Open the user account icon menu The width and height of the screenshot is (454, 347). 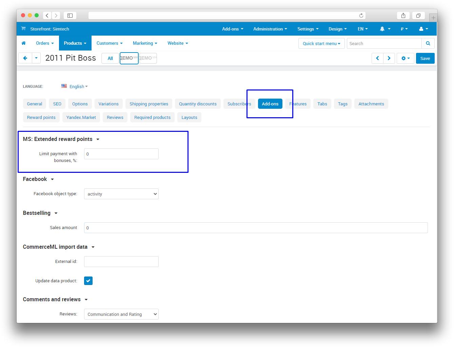(x=421, y=29)
